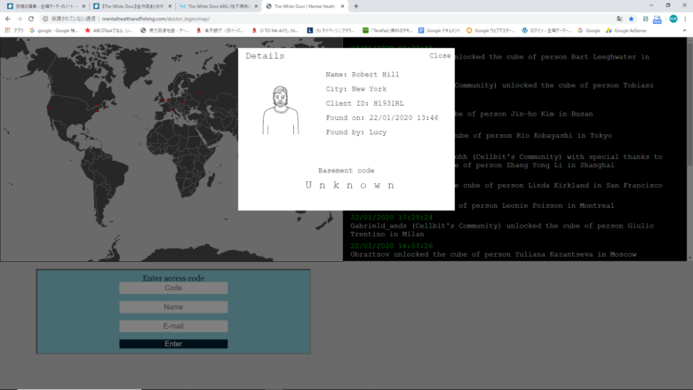Switch to the first browser tab

(44, 6)
